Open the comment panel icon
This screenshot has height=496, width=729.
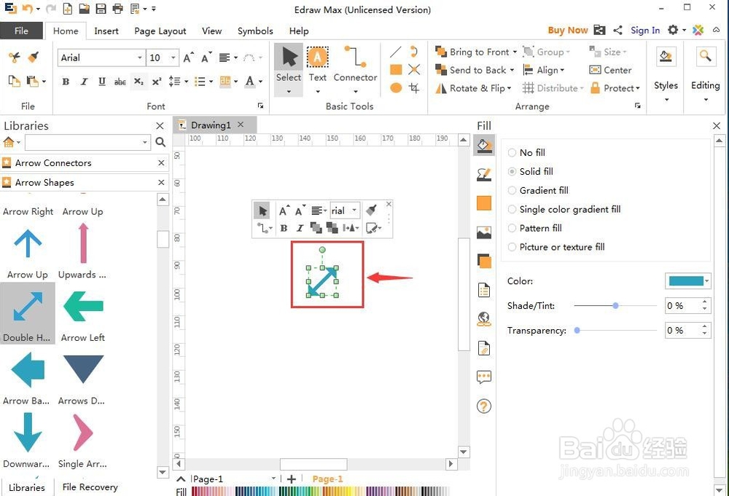point(484,377)
